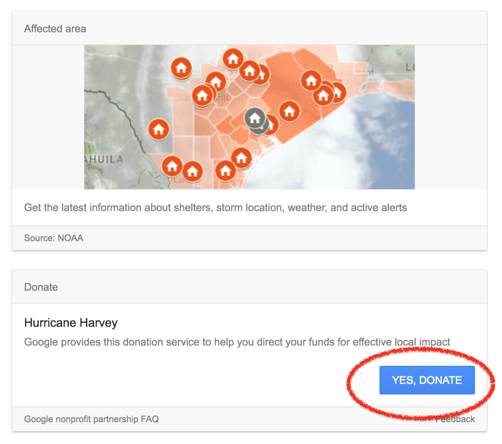Open the shelter marker nearest the Laredo label
This screenshot has width=502, height=444.
[172, 166]
